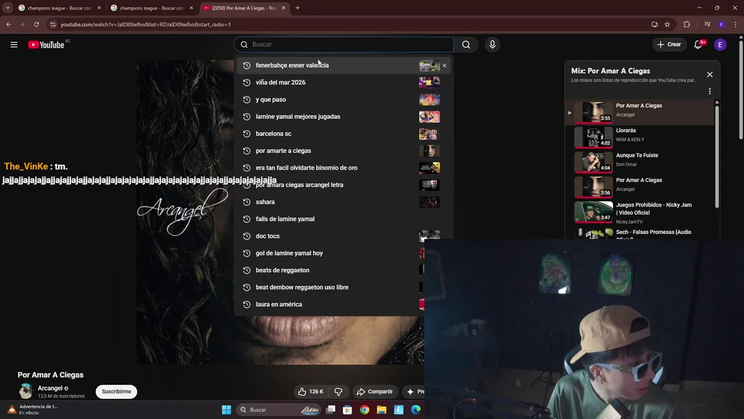744x419 pixels.
Task: Go to the YouTube home logo
Action: [x=46, y=45]
